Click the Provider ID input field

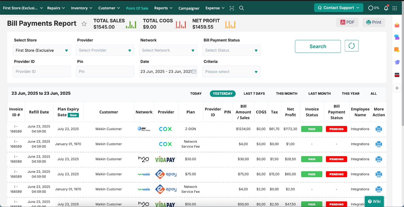(42, 72)
